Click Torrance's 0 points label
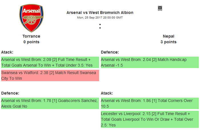 [31, 42]
